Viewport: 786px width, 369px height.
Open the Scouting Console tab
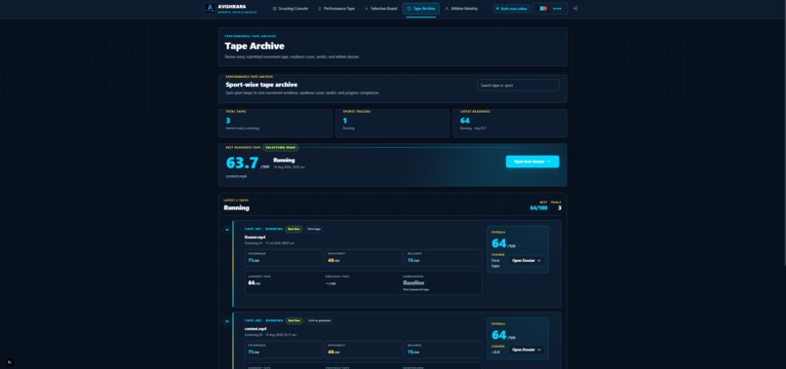291,9
